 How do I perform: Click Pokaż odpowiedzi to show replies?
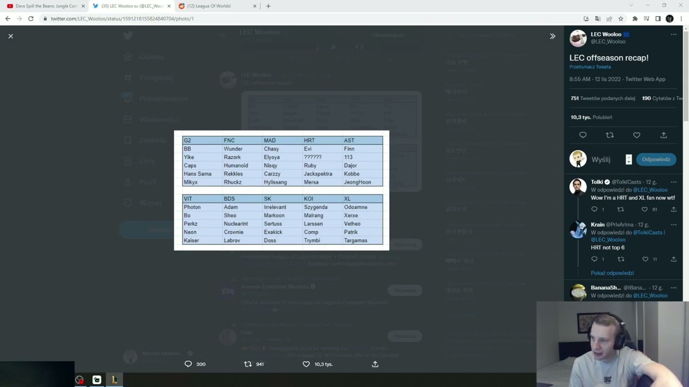612,273
